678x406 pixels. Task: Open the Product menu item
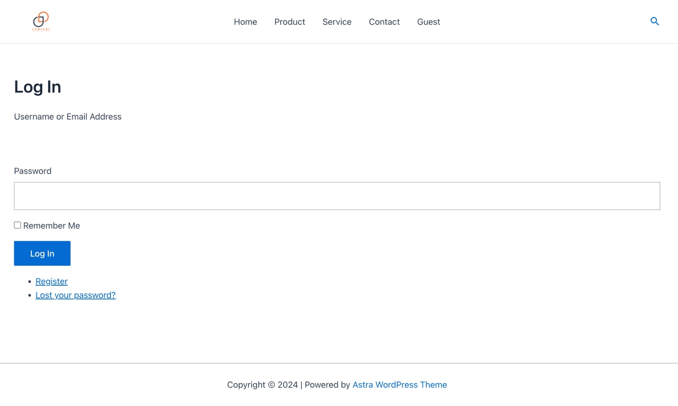(289, 22)
